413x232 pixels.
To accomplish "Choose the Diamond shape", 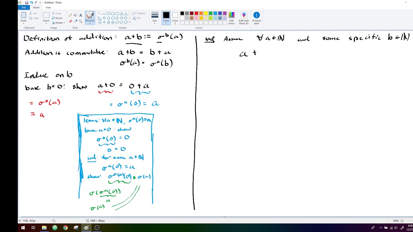I will click(104, 18).
